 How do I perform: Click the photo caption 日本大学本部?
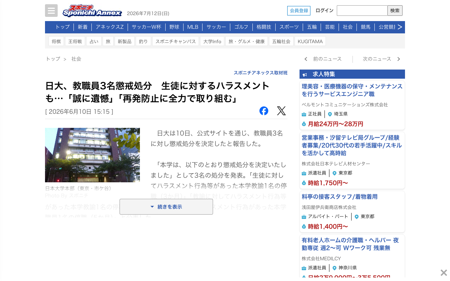78,188
